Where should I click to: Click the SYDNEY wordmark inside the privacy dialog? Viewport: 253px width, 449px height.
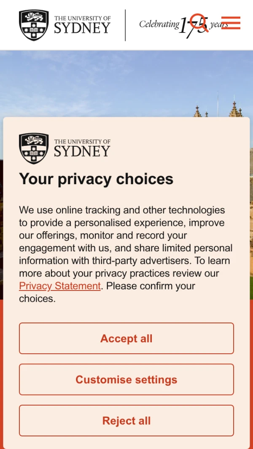point(82,151)
